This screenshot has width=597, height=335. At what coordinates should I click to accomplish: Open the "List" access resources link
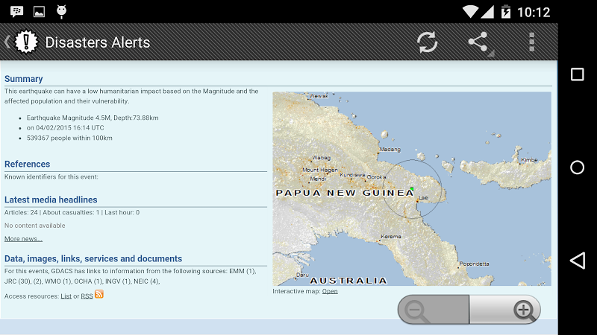click(66, 296)
